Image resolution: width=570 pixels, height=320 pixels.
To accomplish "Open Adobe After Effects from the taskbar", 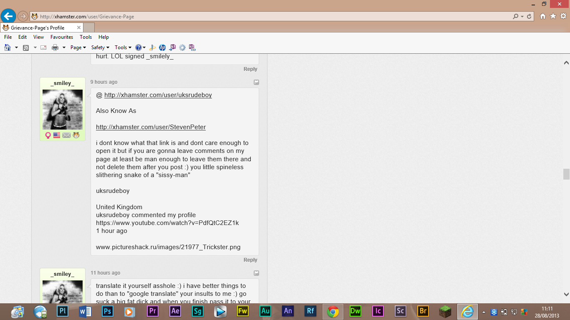I will 175,311.
